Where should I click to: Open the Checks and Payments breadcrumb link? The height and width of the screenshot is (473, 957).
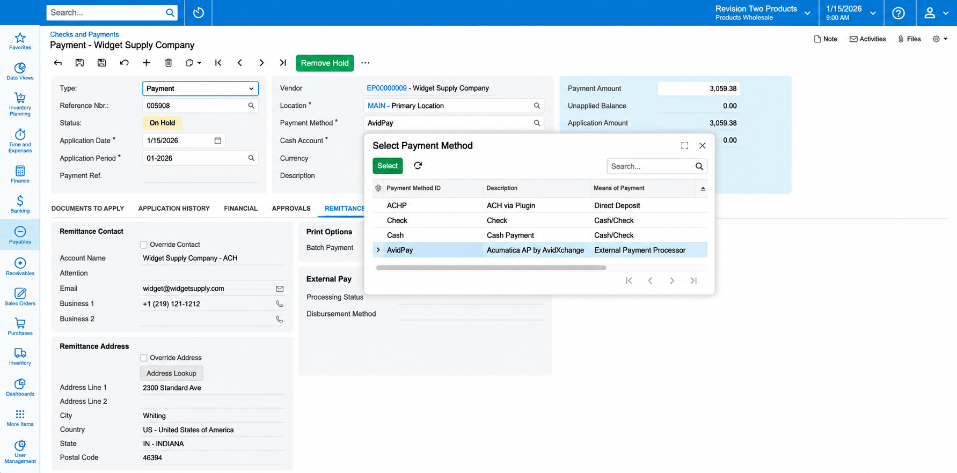click(x=84, y=34)
